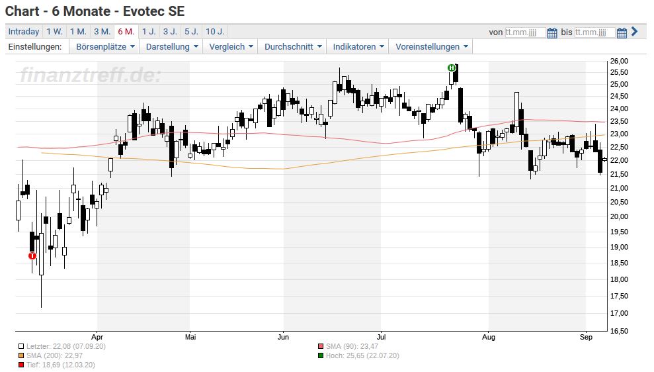Click the green H high marker on chart
Image resolution: width=654 pixels, height=372 pixels.
451,68
